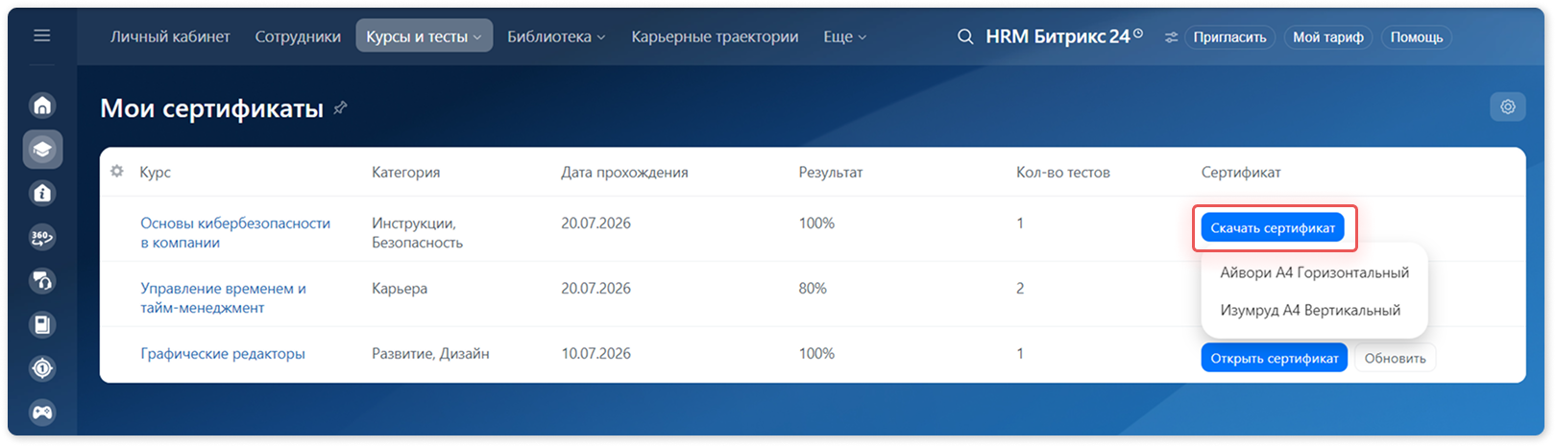The image size is (1556, 447).
Task: Choose Айвори A4 Горизонтальный template
Action: 1314,272
